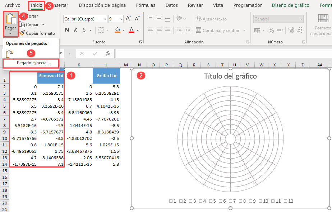Screen dimensions: 332x212
Task: Open the Pegar dropdown arrow
Action: (x=10, y=34)
